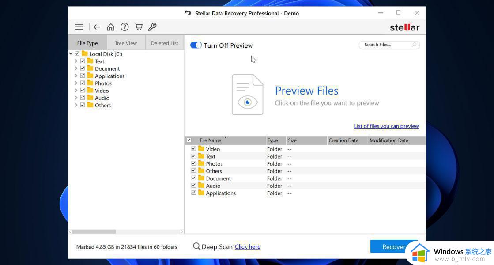Toggle the Turn Off Preview switch

[x=196, y=45]
